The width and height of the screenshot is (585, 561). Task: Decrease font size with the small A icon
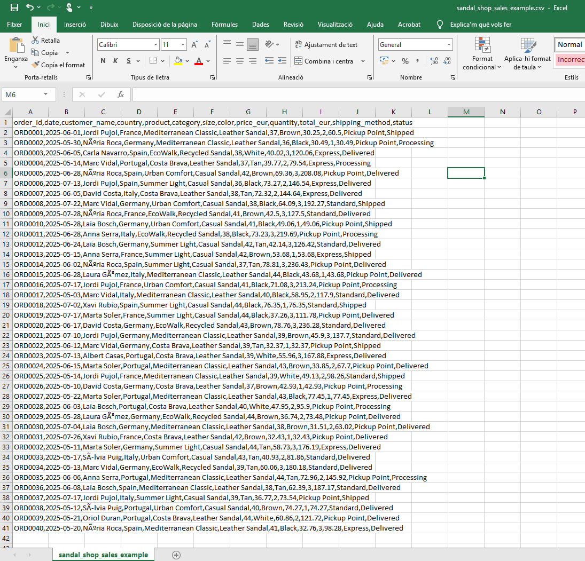coord(207,45)
